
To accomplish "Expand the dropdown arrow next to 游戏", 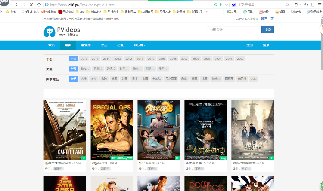I will [303, 12].
